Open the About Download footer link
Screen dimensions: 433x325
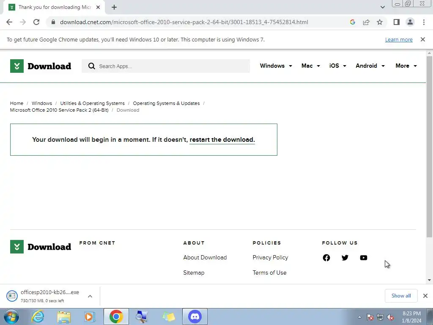205,257
